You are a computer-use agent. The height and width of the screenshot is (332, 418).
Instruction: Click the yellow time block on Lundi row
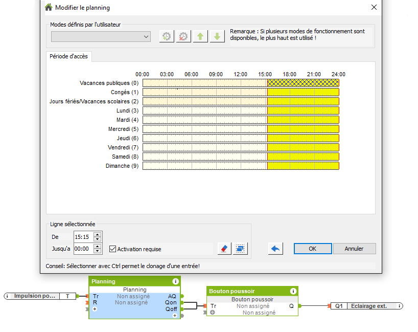click(303, 110)
